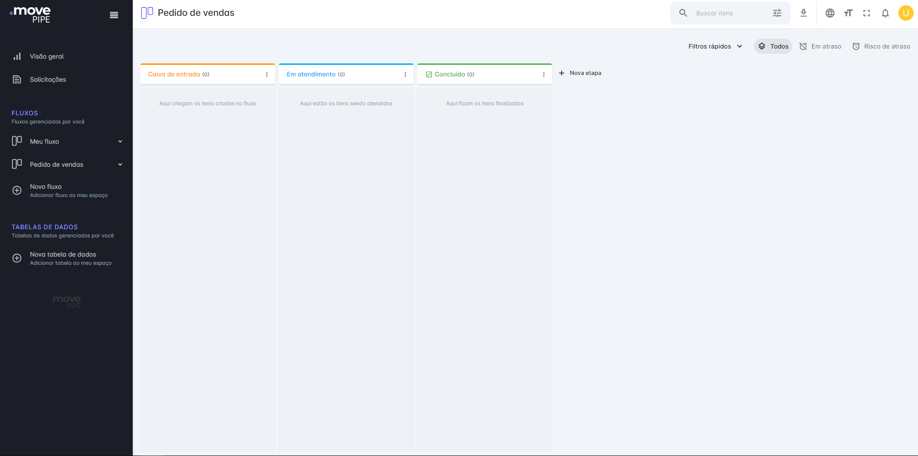Image resolution: width=918 pixels, height=456 pixels.
Task: Click the download icon in top bar
Action: tap(804, 13)
